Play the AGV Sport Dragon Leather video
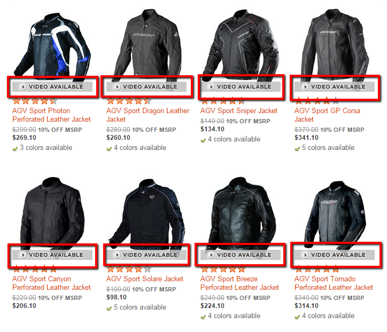 pos(146,87)
